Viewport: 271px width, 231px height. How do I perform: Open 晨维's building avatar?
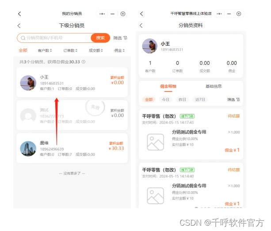point(28,149)
